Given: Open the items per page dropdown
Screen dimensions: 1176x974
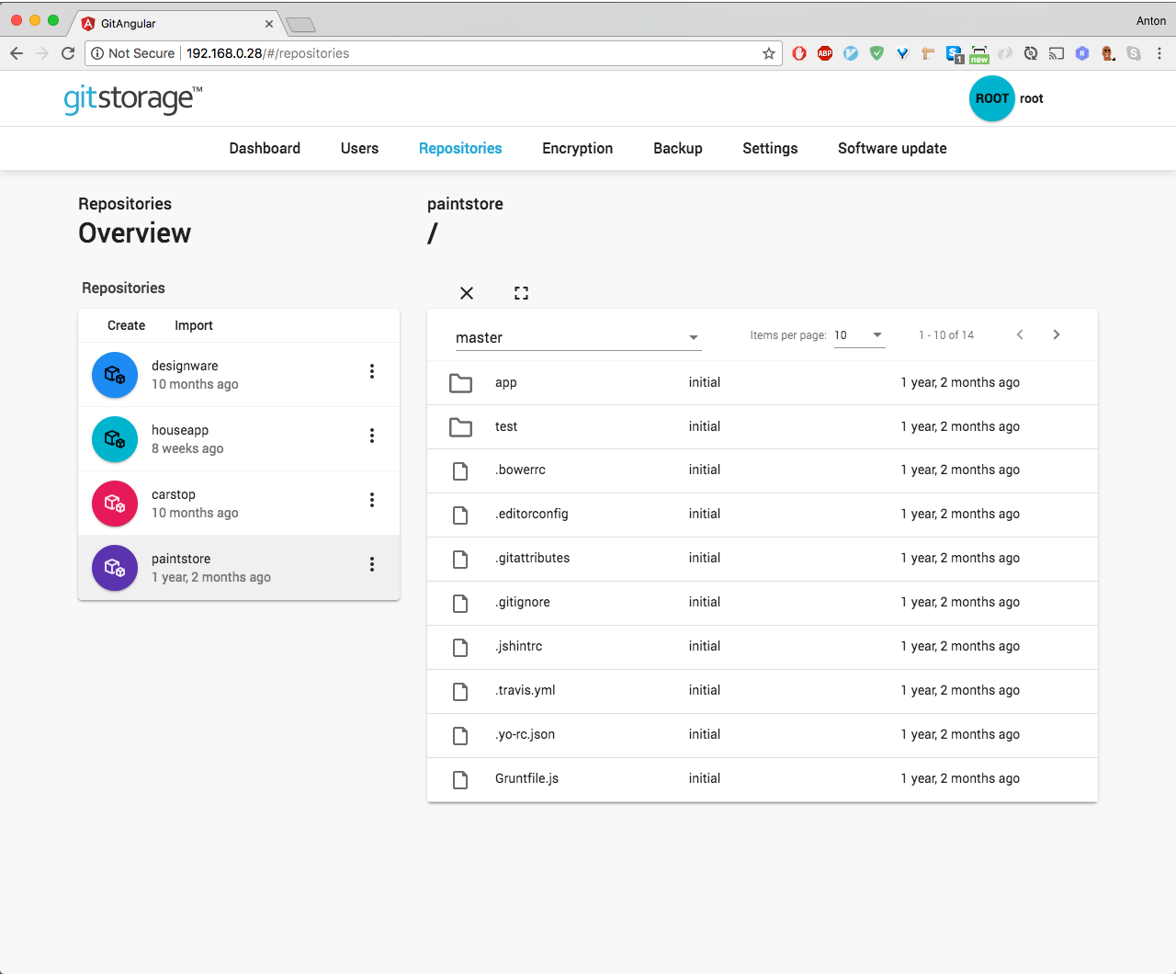Looking at the screenshot, I should click(x=858, y=335).
